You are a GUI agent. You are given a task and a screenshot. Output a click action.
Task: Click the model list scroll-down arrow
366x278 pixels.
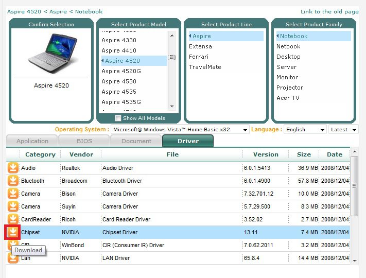tap(172, 106)
